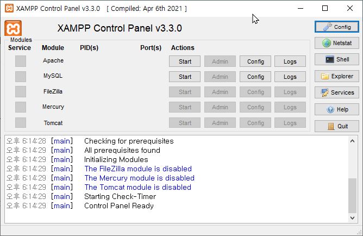The image size is (363, 236).
Task: Click the XAMPP icon in the title bar
Action: tap(9, 8)
